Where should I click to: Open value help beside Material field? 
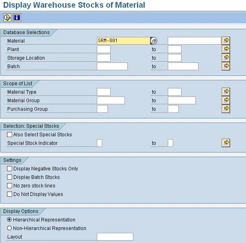click(154, 41)
